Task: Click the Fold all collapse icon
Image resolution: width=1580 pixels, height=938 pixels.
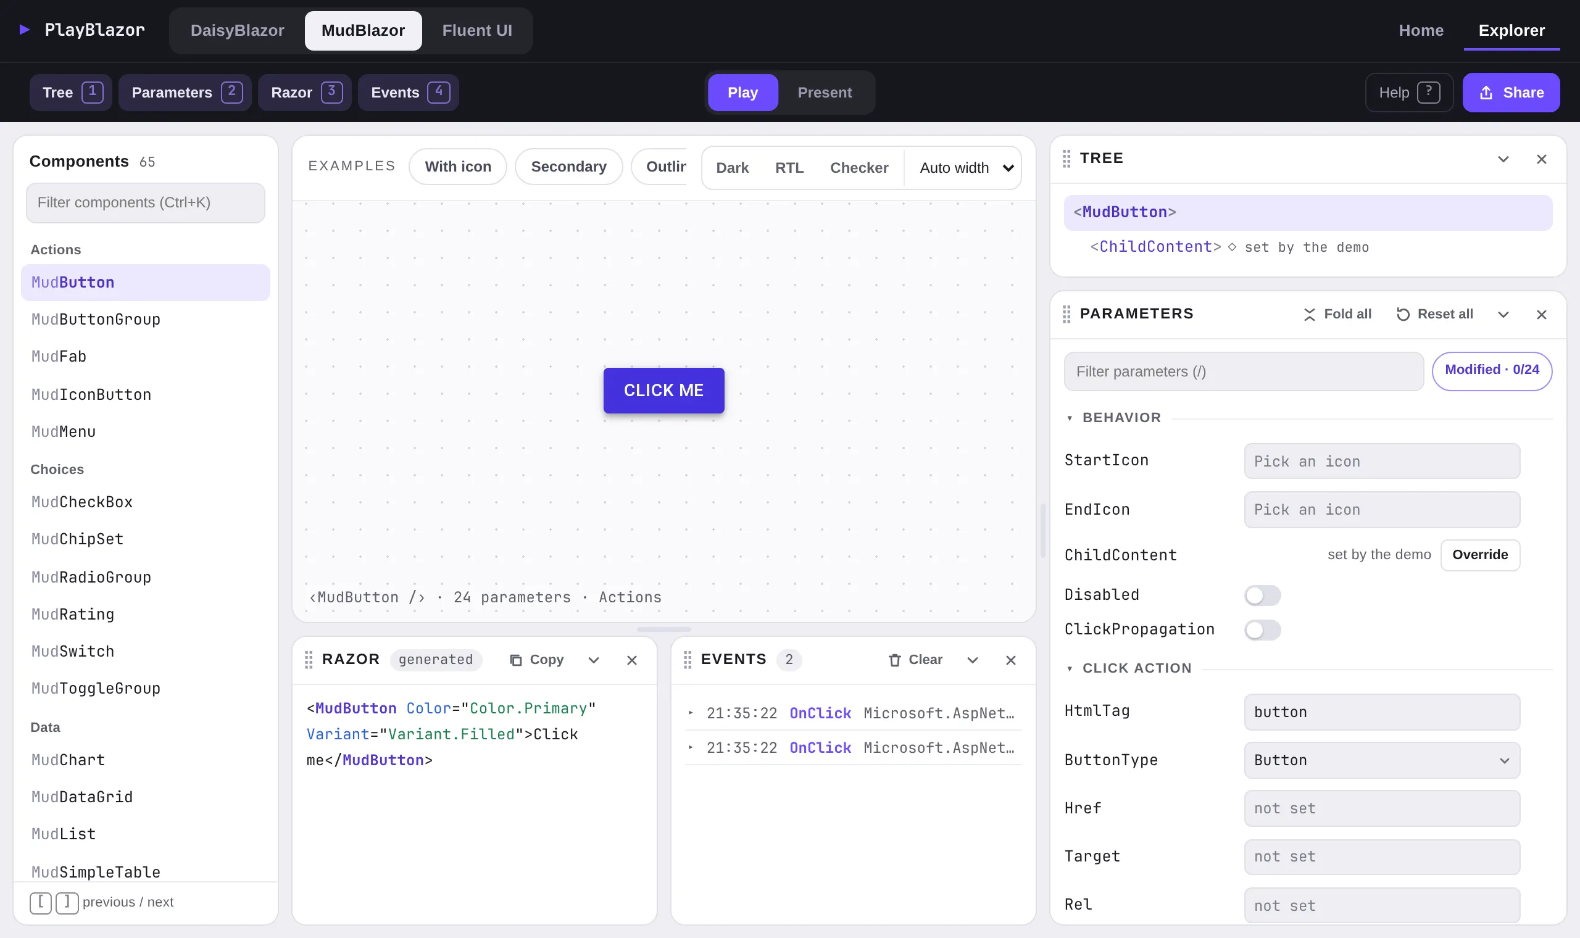Action: coord(1310,314)
